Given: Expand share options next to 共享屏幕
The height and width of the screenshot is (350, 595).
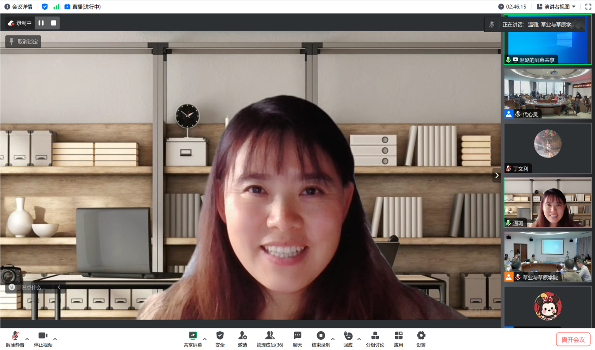Looking at the screenshot, I should [x=205, y=339].
